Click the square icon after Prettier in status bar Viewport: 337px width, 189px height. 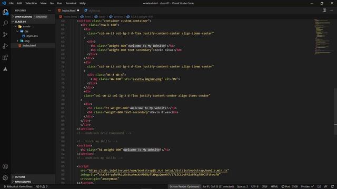click(x=319, y=186)
